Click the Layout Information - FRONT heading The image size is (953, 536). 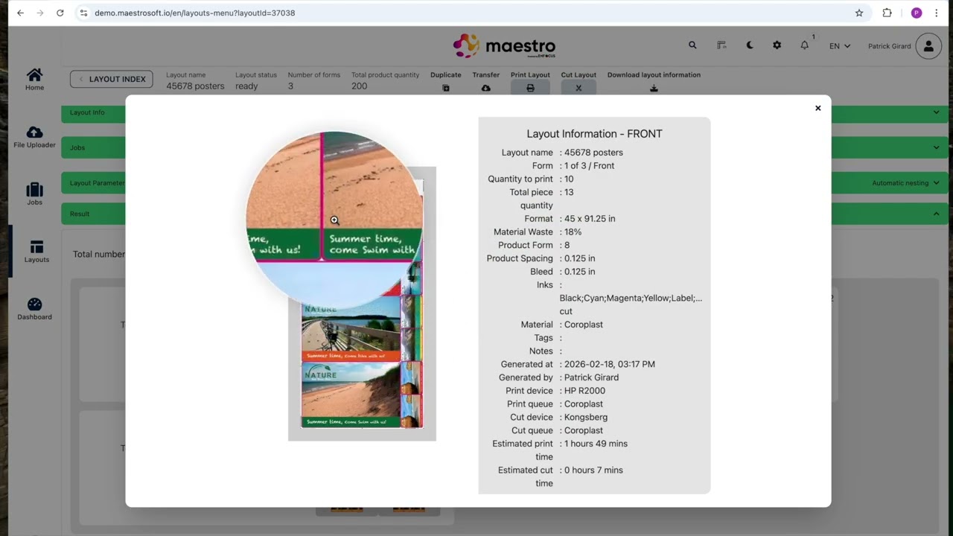594,134
